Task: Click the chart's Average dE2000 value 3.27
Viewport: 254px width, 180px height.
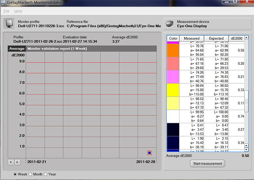Action: point(116,42)
